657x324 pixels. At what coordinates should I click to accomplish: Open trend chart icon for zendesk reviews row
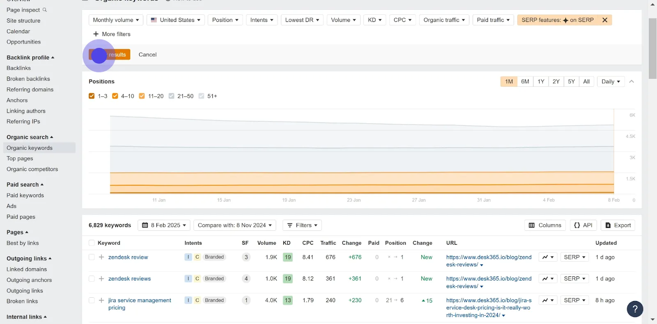[548, 278]
